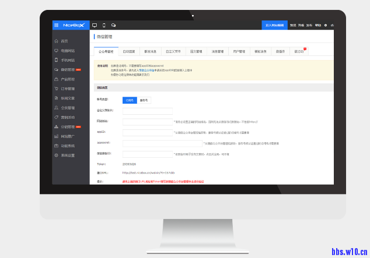Click the home icon next to 首页
Viewport: 370px width, 258px height.
tap(57, 41)
